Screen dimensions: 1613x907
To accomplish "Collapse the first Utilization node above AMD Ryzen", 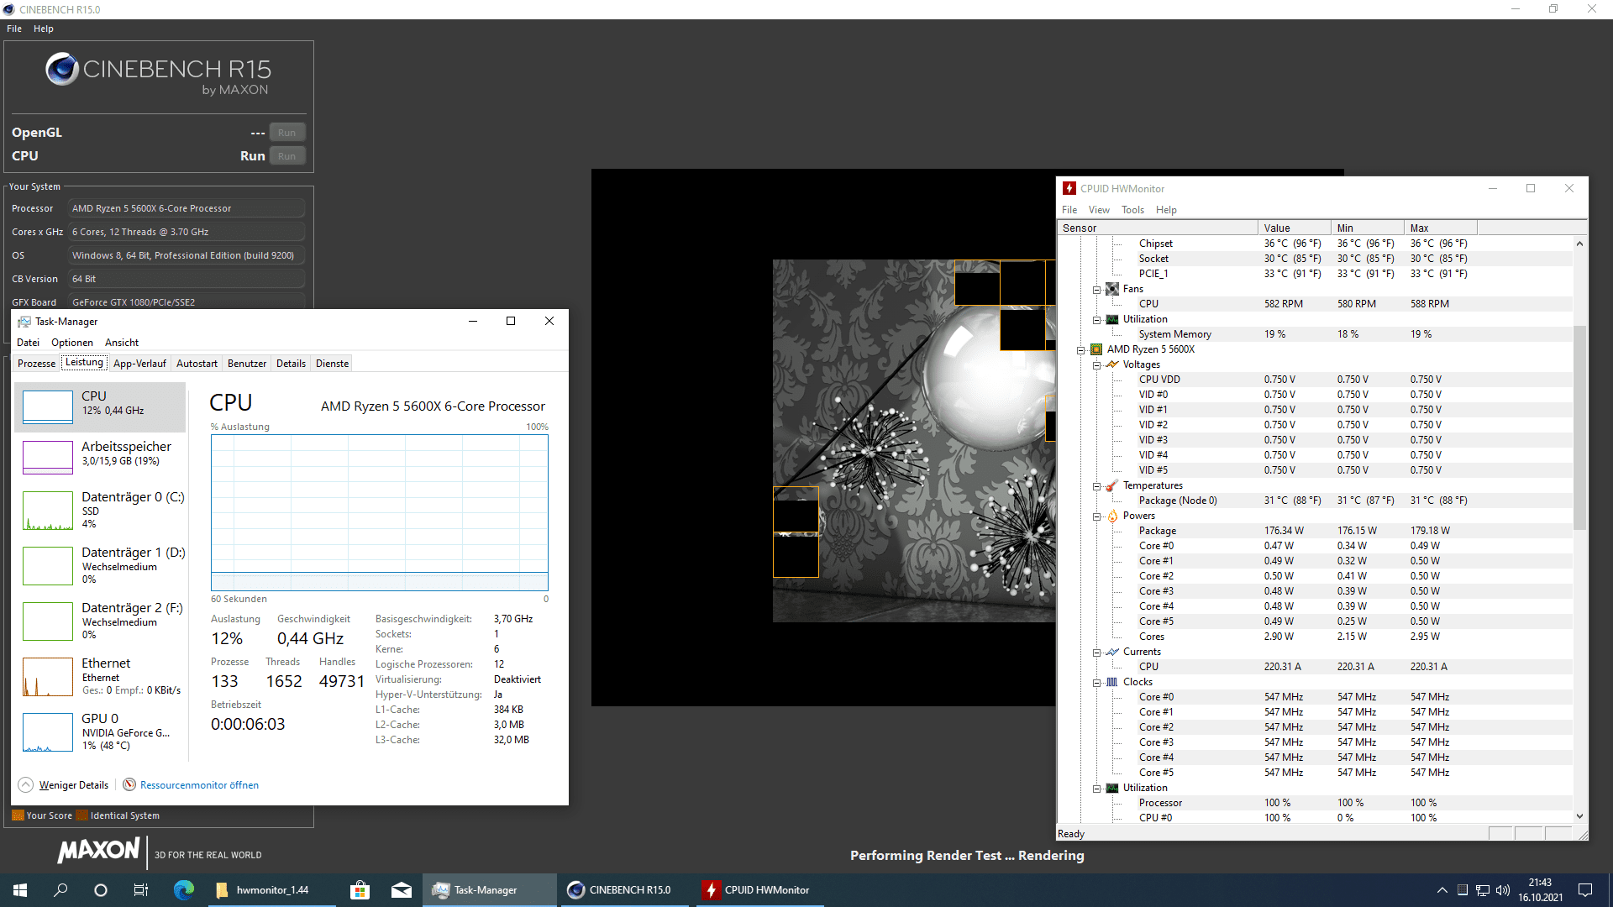I will (x=1096, y=320).
